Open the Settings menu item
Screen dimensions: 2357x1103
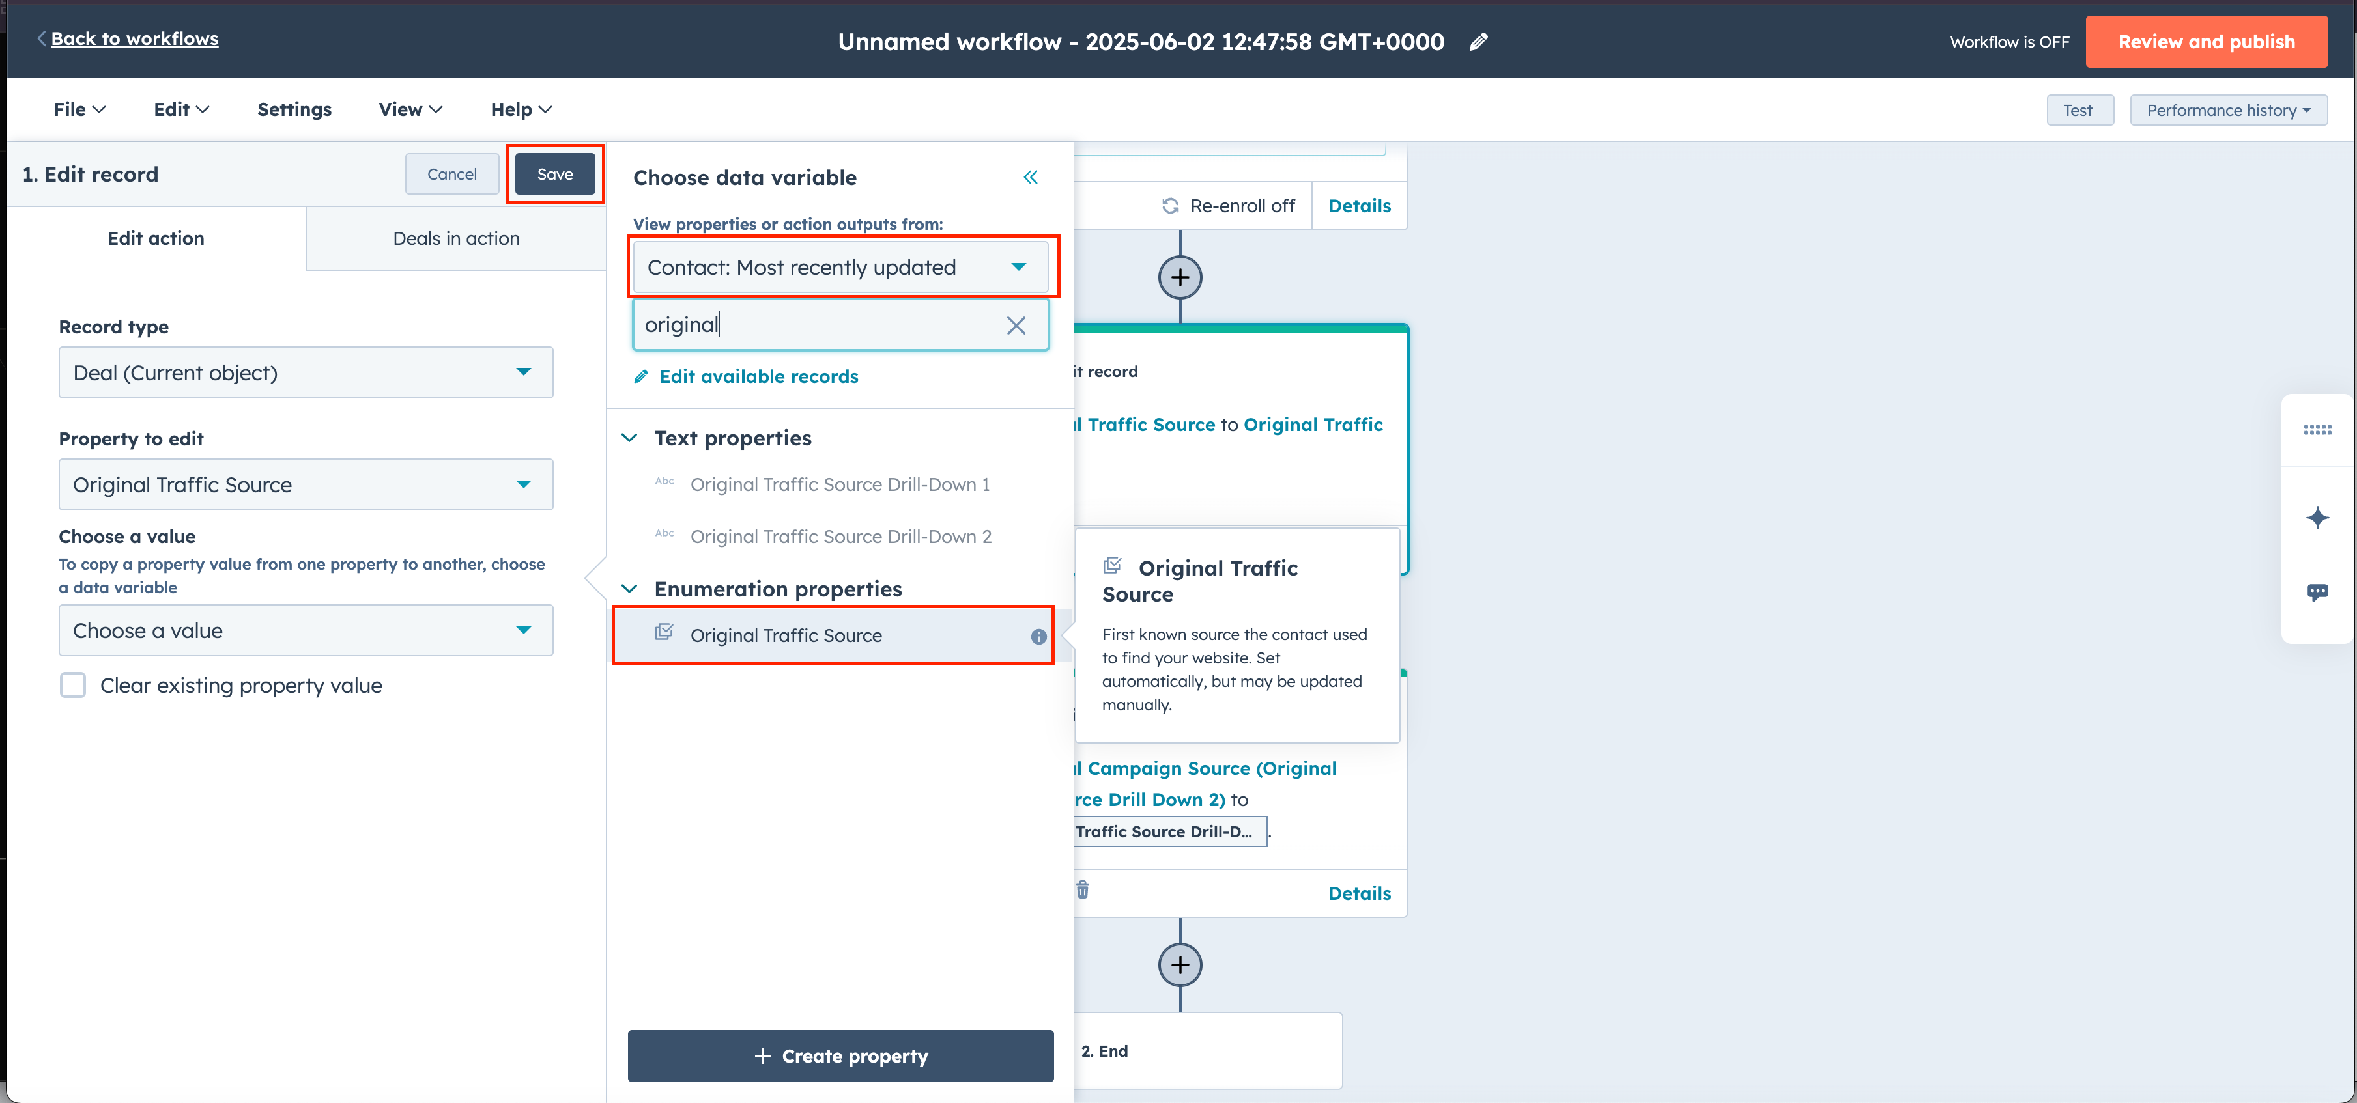(294, 109)
